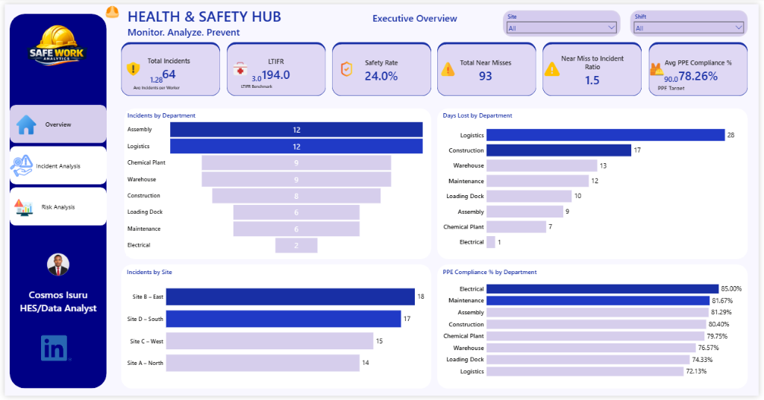Click the Near Miss to Incident Ratio value 1.5
Image resolution: width=764 pixels, height=400 pixels.
tap(592, 80)
